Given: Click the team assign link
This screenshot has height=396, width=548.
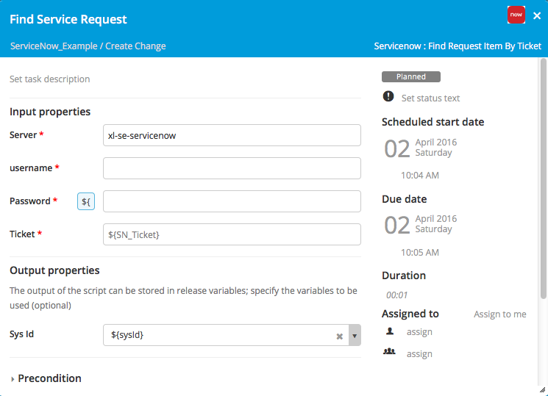Looking at the screenshot, I should [419, 353].
